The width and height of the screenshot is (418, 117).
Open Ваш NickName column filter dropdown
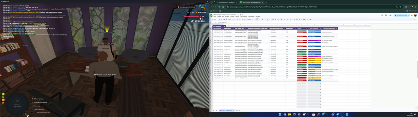coord(233,29)
